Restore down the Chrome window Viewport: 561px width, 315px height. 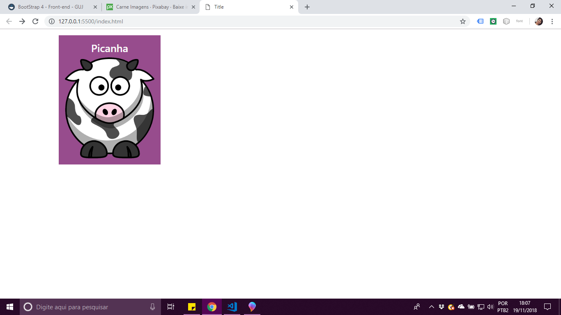[533, 6]
